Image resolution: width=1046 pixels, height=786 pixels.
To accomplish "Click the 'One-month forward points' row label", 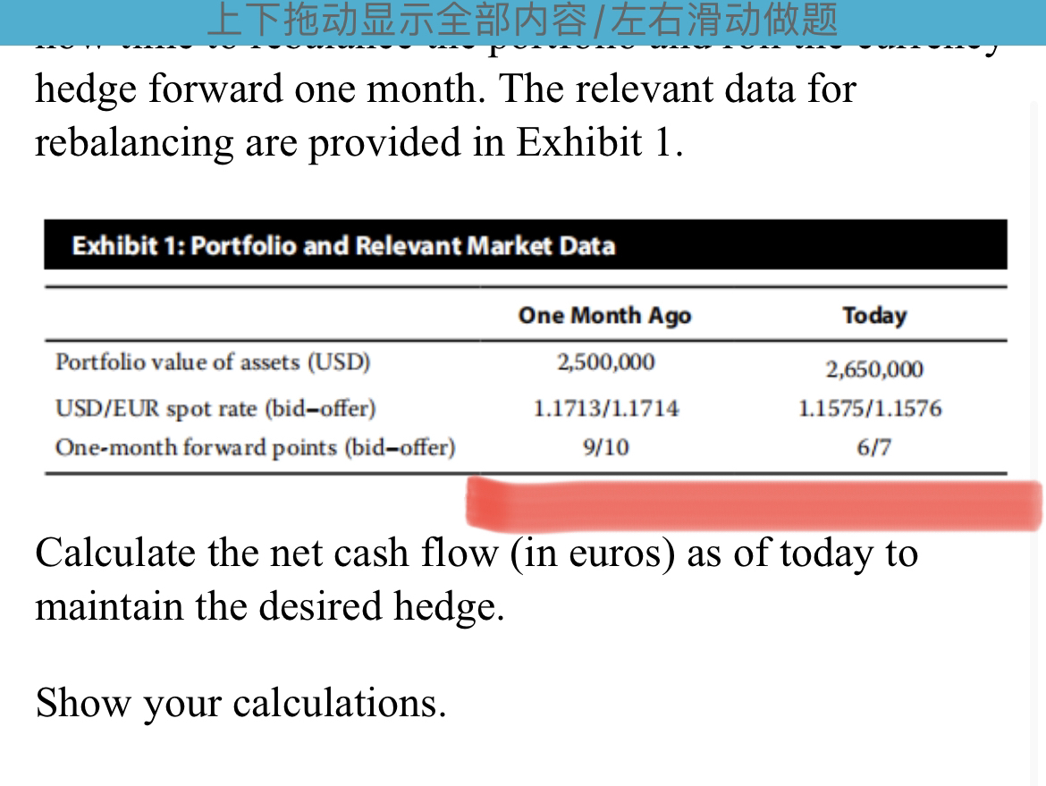I will click(x=255, y=447).
